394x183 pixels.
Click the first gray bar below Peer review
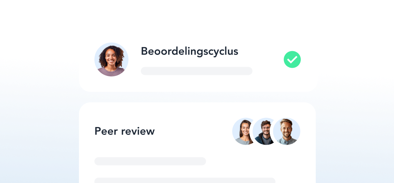pos(150,161)
